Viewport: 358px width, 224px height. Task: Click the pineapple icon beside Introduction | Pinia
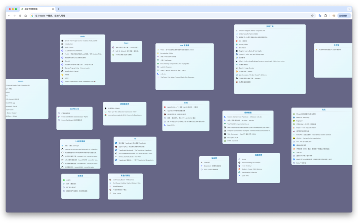[158, 53]
